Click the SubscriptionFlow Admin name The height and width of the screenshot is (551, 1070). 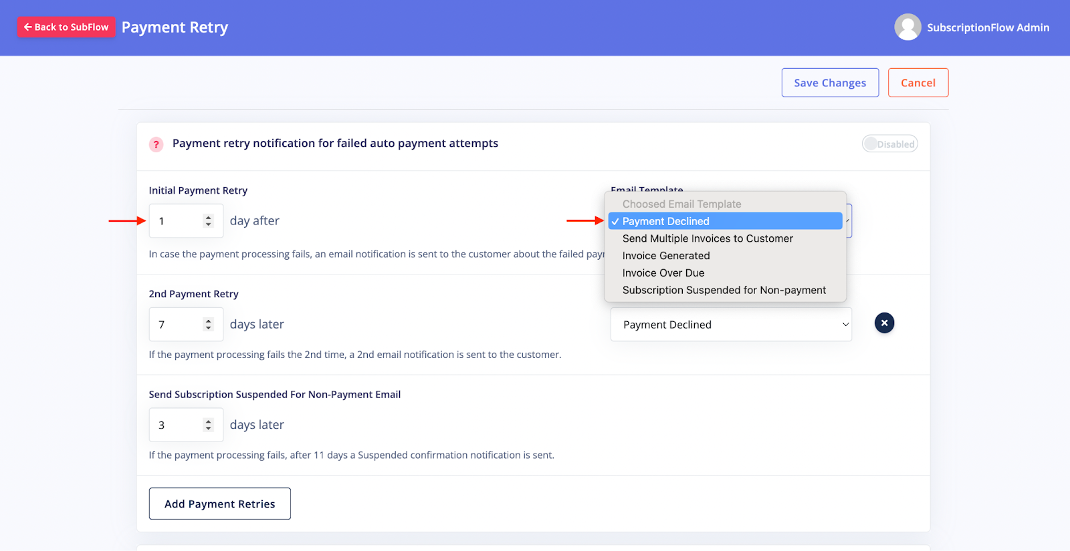[988, 27]
